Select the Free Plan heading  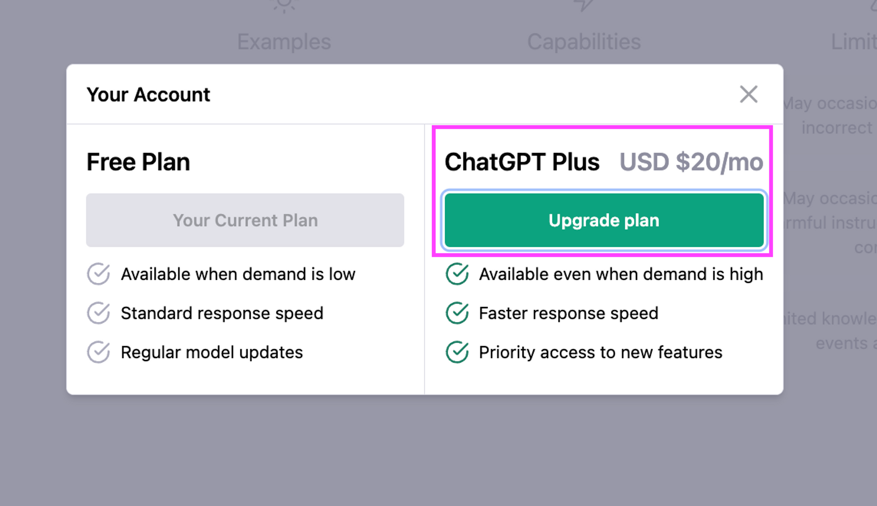point(138,161)
